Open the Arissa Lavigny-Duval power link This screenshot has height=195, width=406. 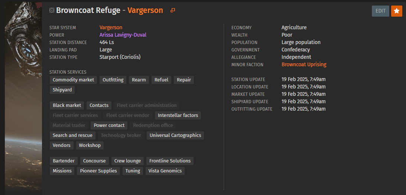123,35
